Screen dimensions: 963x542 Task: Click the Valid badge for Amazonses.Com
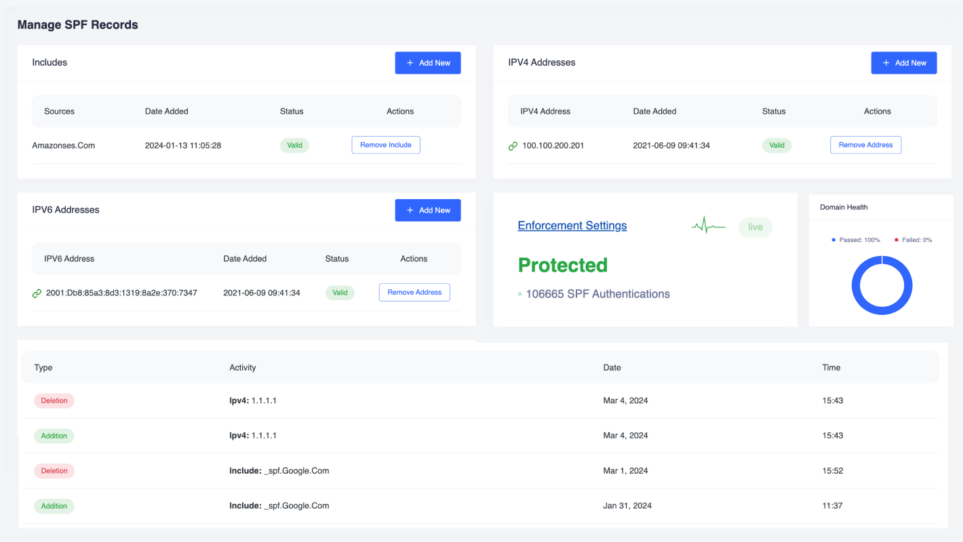294,145
